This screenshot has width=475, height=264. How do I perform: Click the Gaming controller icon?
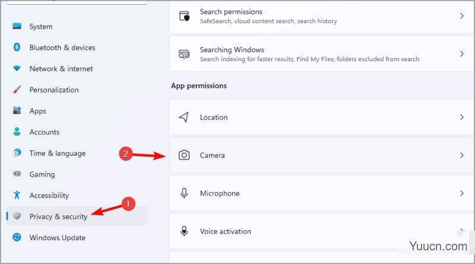tap(17, 174)
